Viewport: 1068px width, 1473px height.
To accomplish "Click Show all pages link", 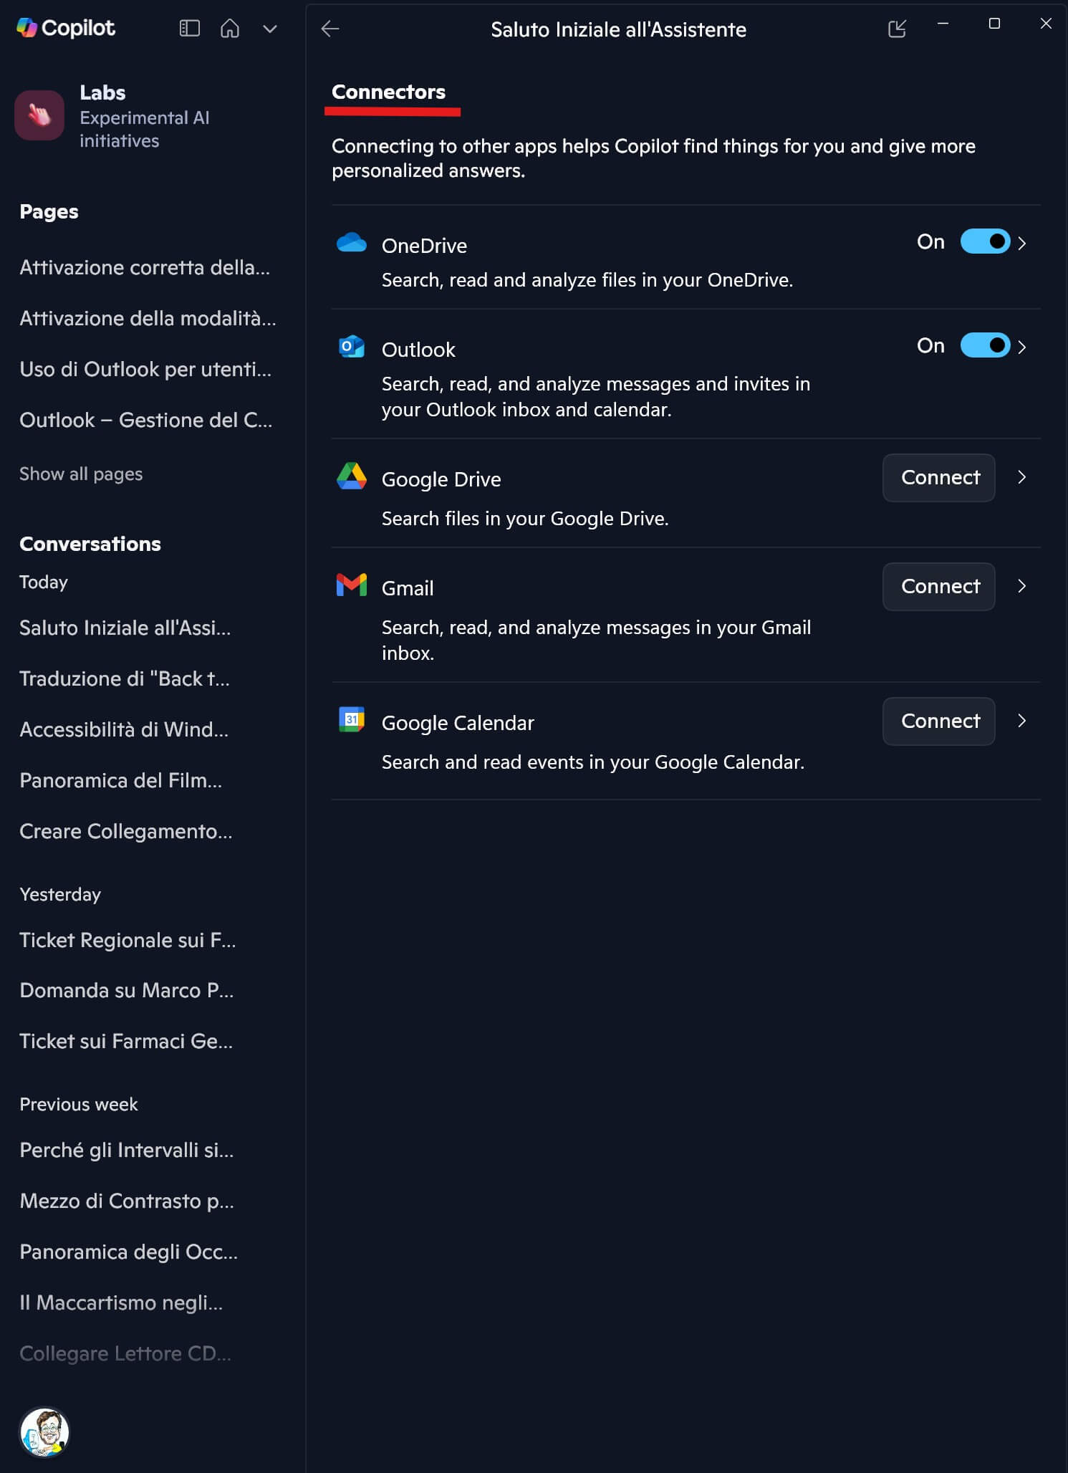I will coord(81,474).
